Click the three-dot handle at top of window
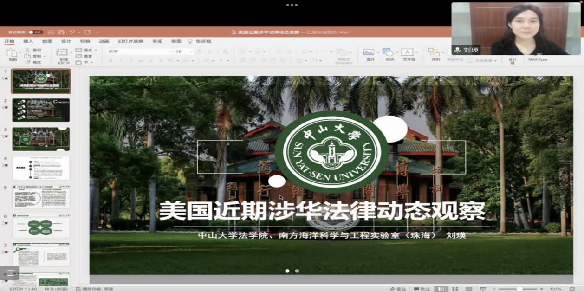 [292, 5]
